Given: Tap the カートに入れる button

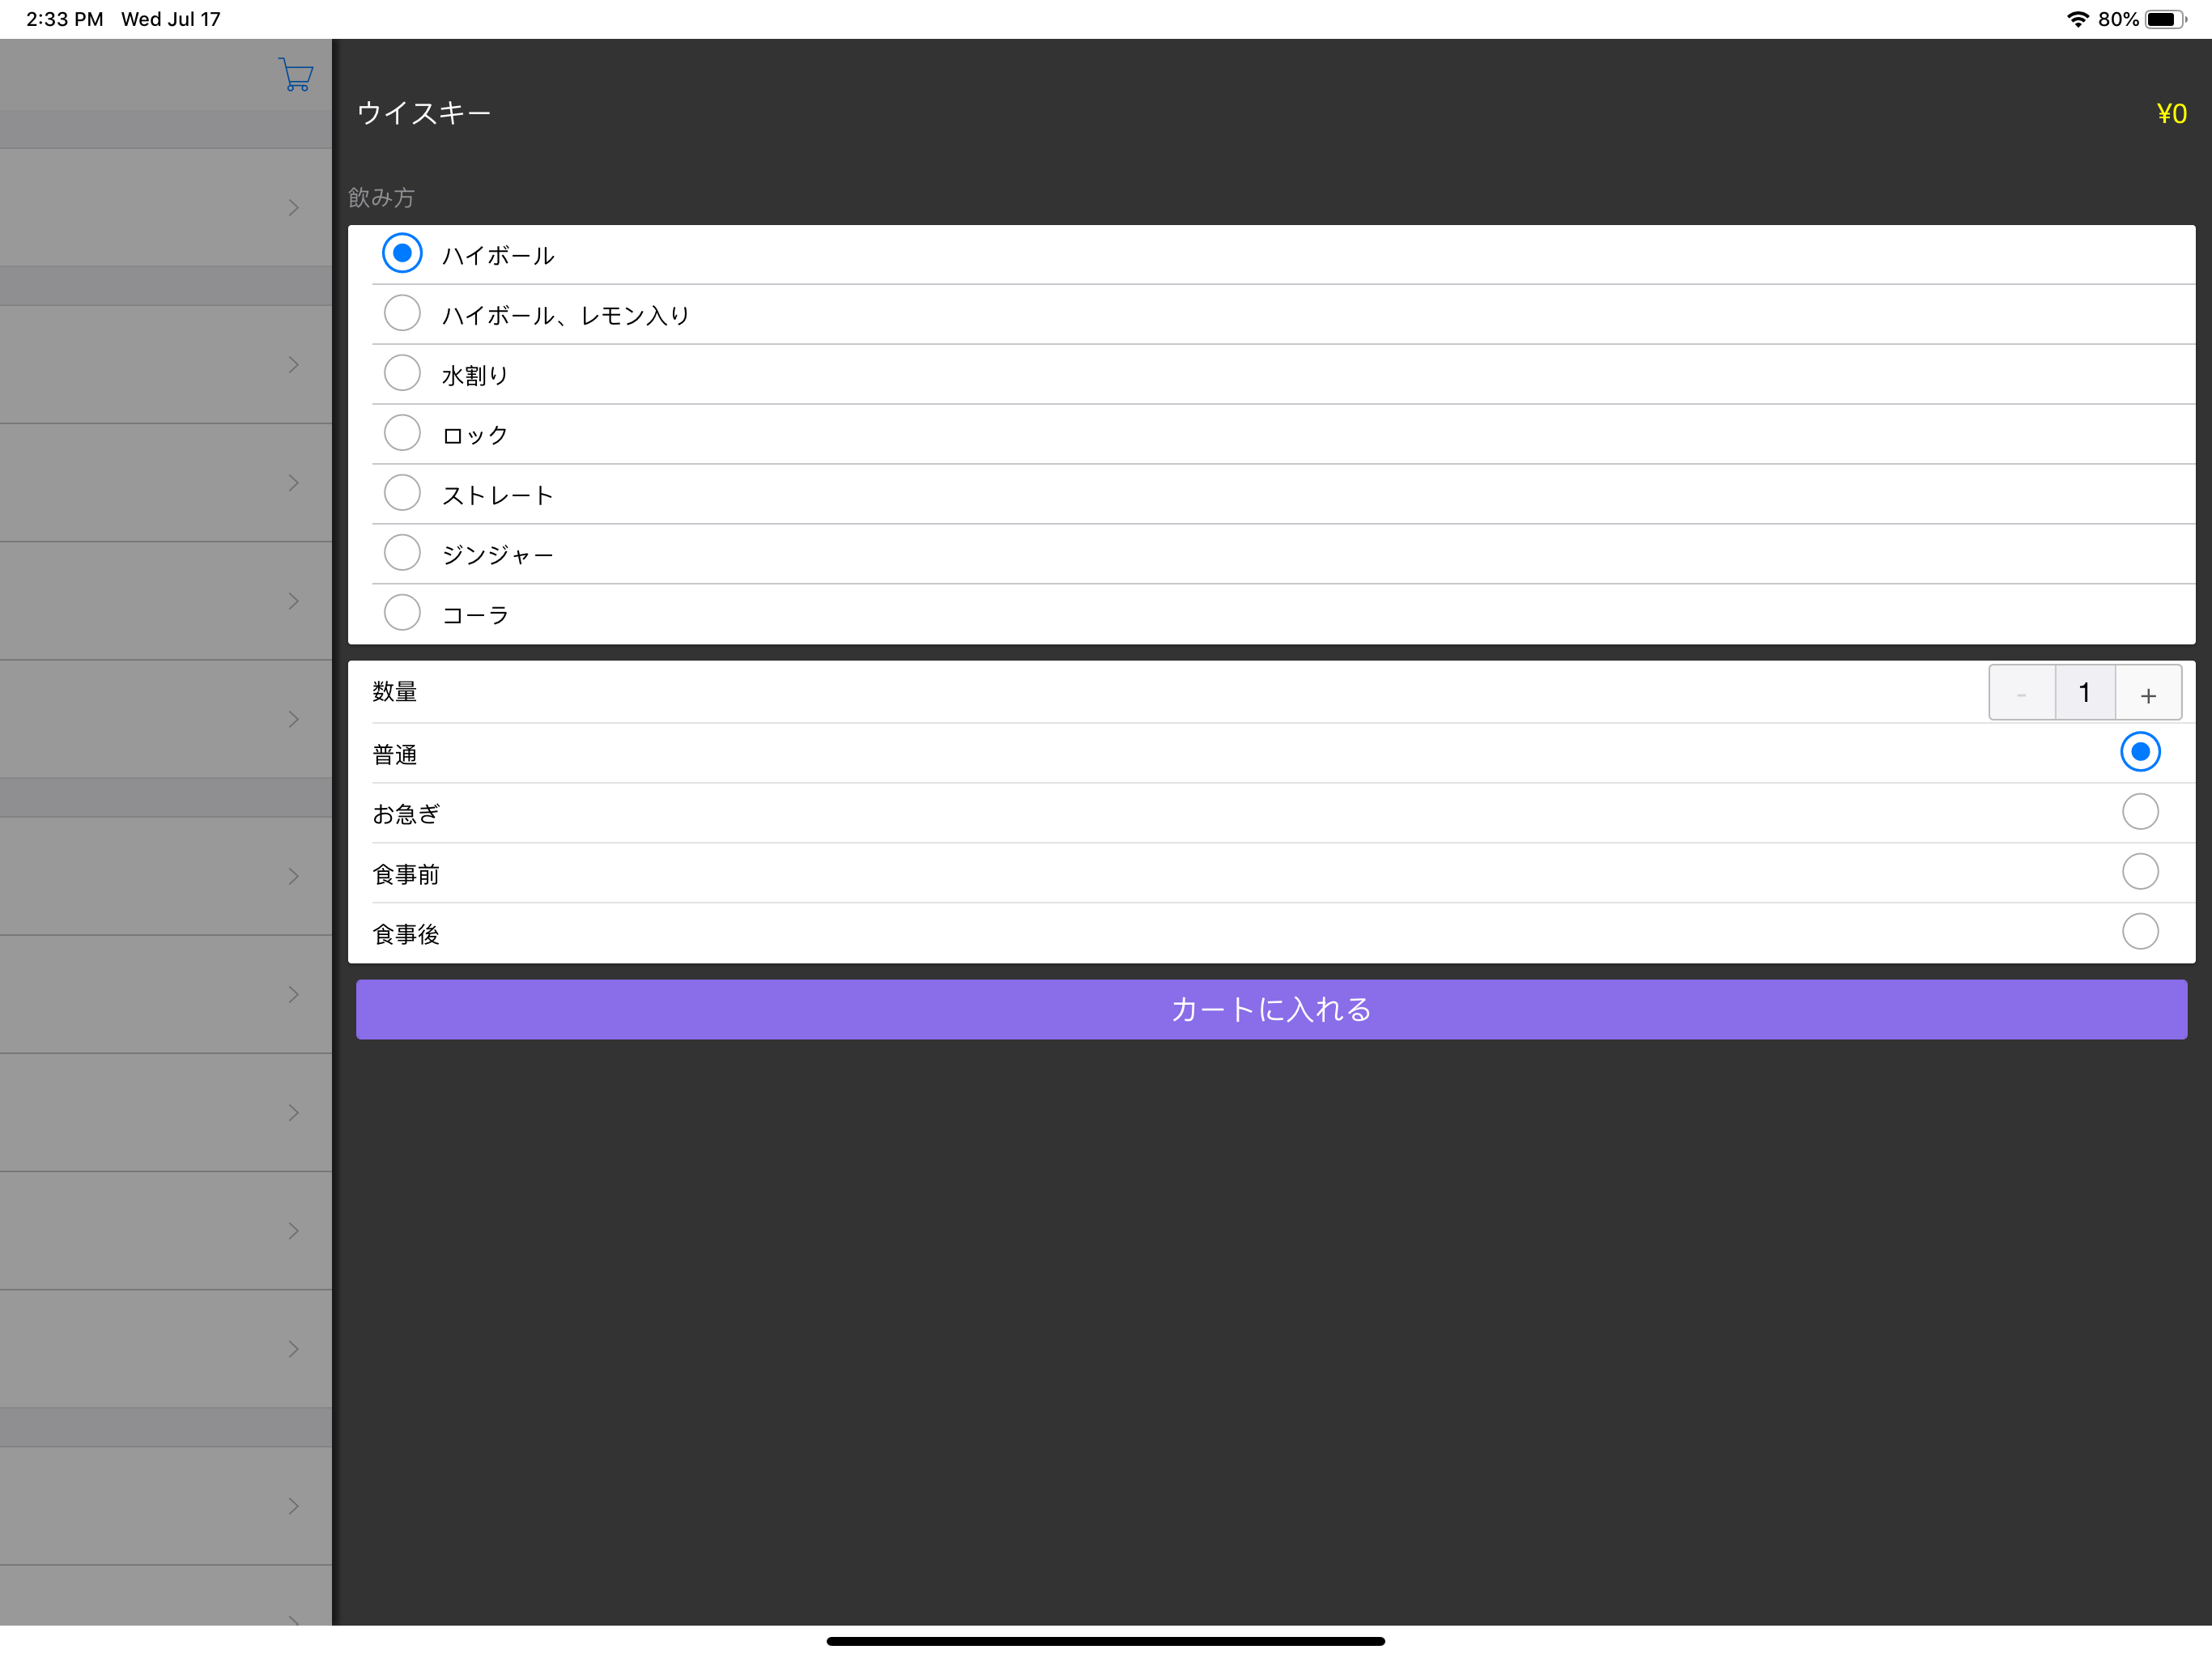Looking at the screenshot, I should pos(1271,1010).
